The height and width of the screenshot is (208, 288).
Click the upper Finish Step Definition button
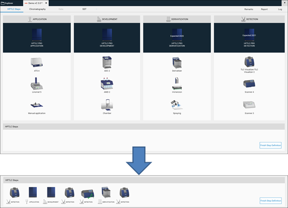coord(271,146)
